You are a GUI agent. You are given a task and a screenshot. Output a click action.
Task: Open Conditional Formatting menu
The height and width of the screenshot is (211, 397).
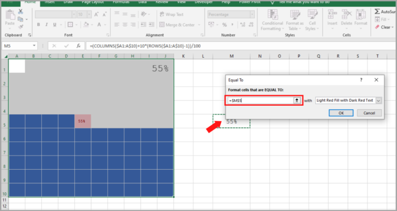point(272,20)
